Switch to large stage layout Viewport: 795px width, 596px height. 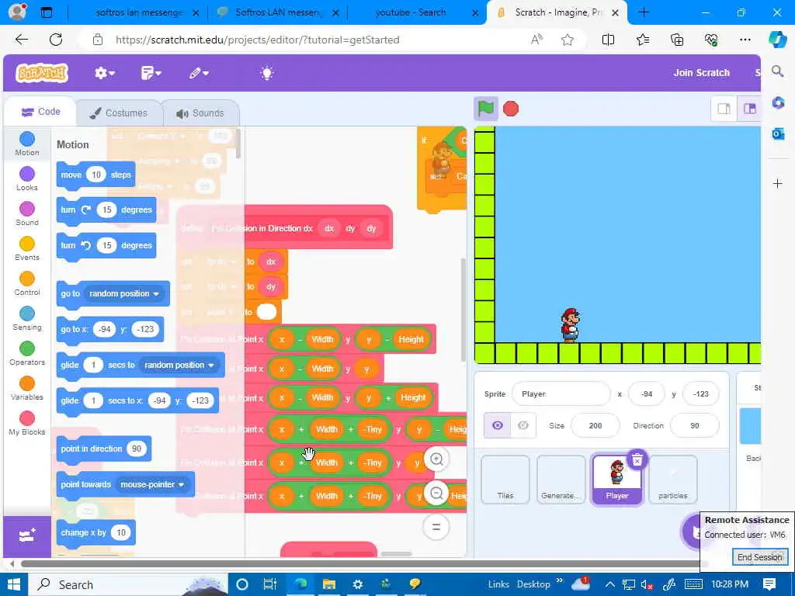click(x=749, y=109)
